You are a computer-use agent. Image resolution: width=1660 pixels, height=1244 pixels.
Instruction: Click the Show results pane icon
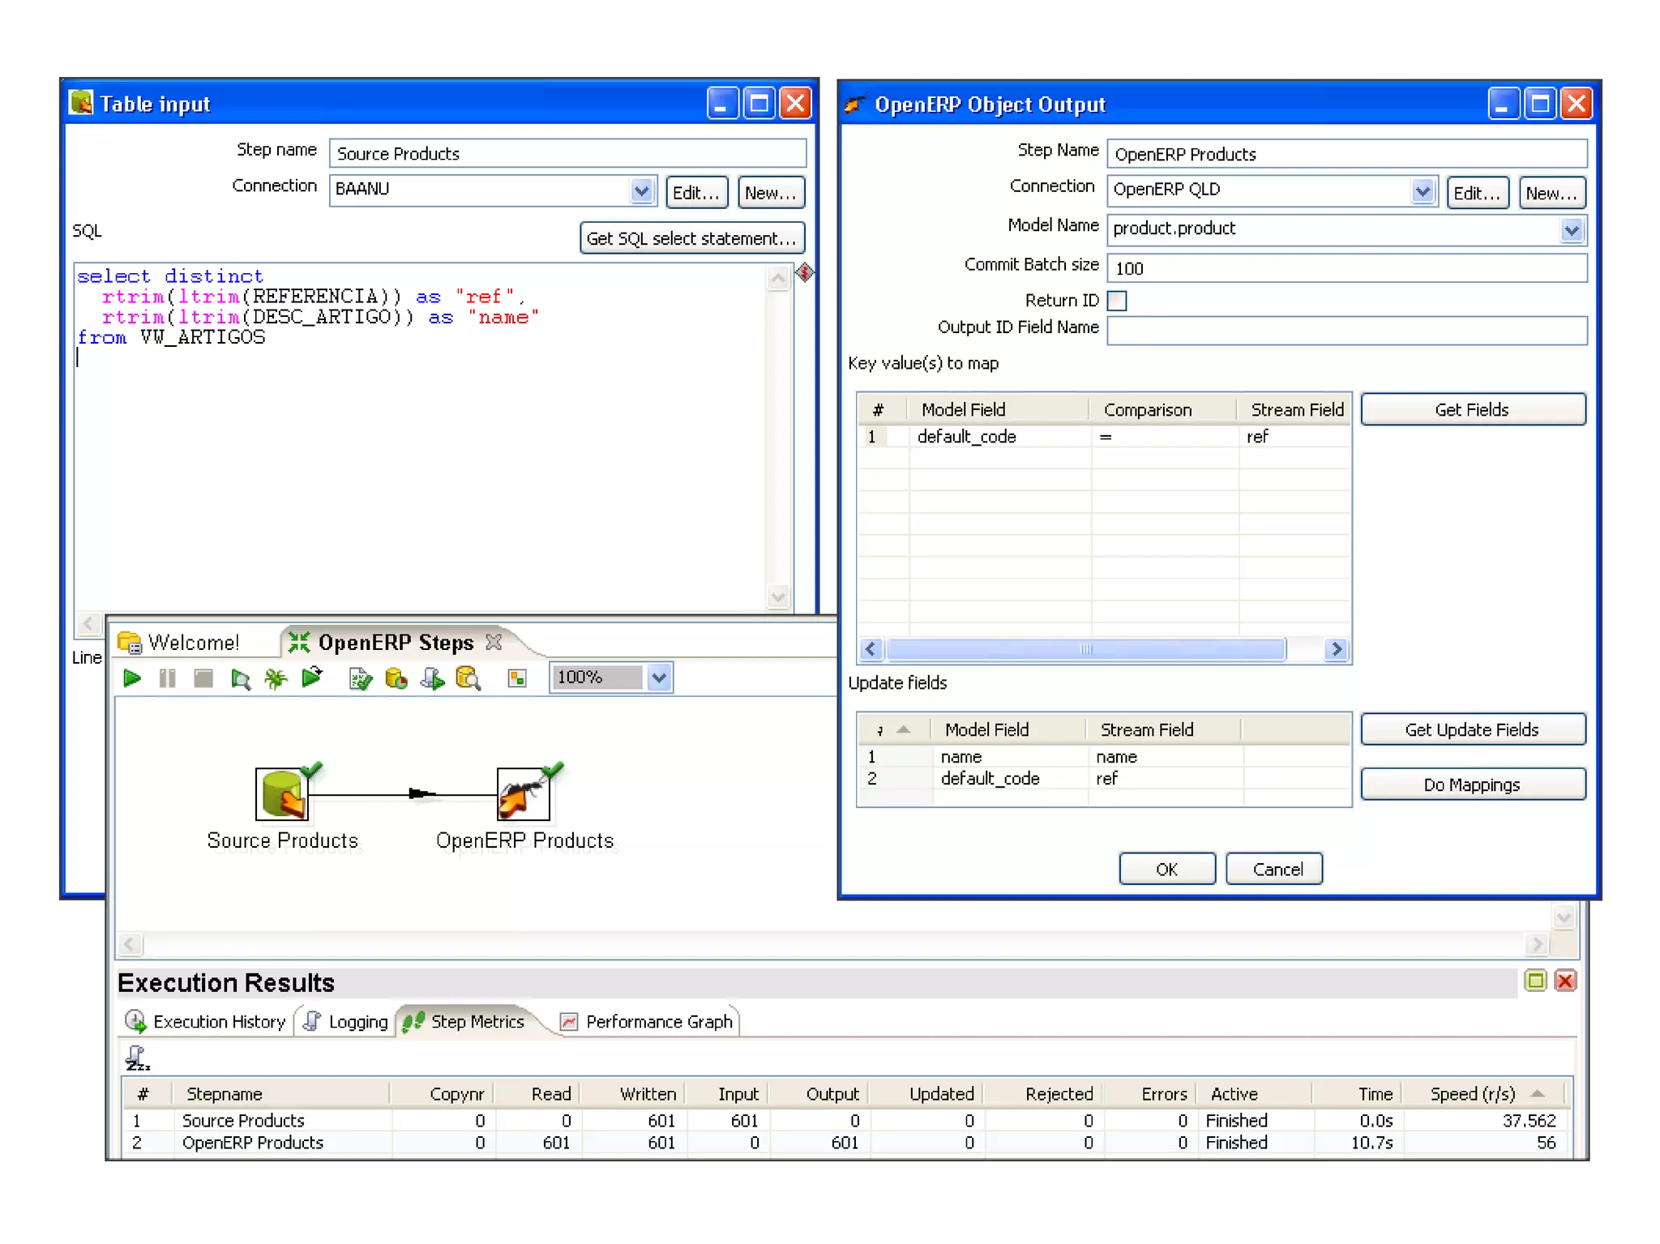coord(516,678)
